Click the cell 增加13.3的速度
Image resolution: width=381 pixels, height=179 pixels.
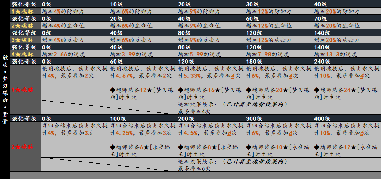click(x=347, y=54)
